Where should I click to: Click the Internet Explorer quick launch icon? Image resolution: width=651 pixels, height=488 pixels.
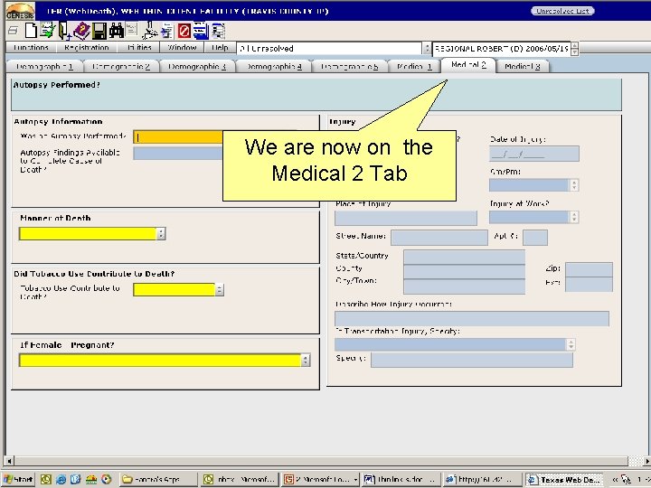pos(61,479)
